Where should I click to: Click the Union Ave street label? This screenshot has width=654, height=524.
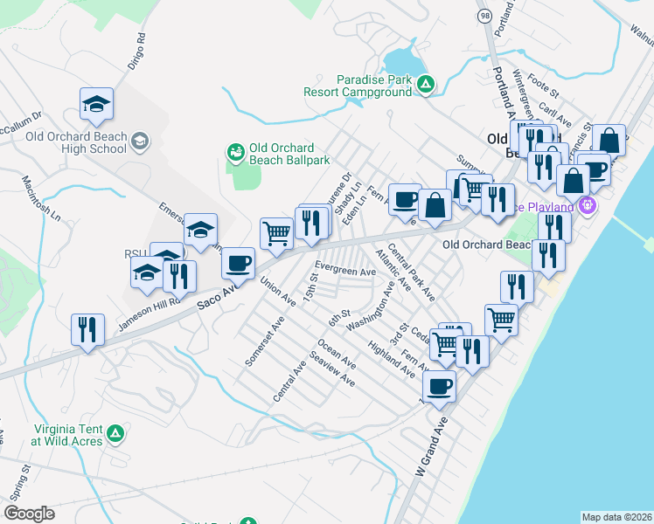pos(278,291)
